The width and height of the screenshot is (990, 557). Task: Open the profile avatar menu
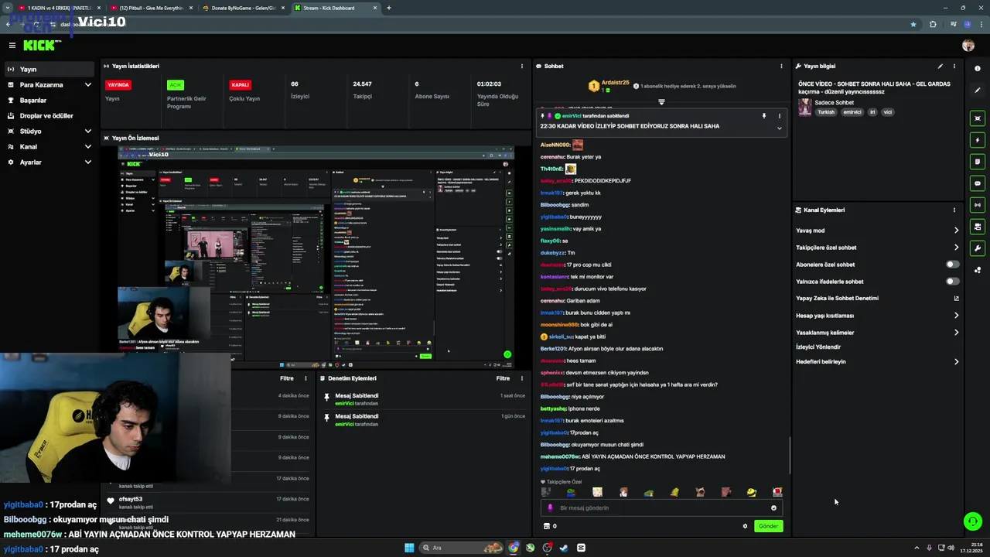(x=968, y=46)
